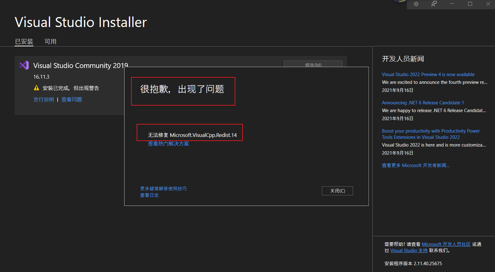The height and width of the screenshot is (272, 495).
Task: Click the 2021年9月16日 date below the Preview 4 news
Action: (398, 90)
